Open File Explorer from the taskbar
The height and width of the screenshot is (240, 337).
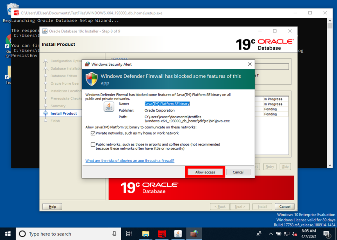click(x=146, y=234)
